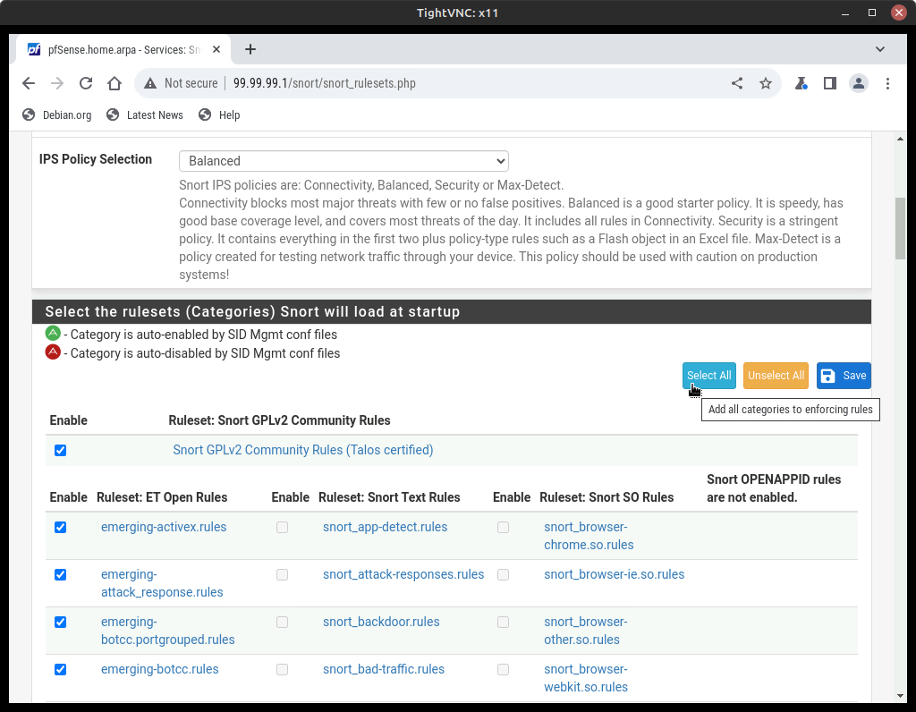The height and width of the screenshot is (712, 916).
Task: Click the Select All button
Action: 708,376
